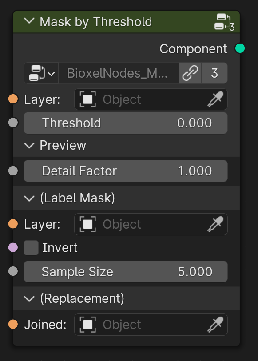The width and height of the screenshot is (258, 361).
Task: Click the Detail Factor field
Action: 126,171
